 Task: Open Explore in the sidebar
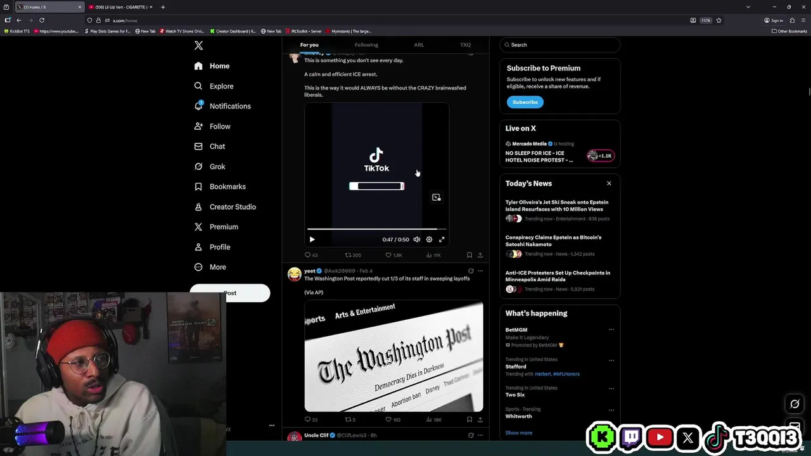(x=214, y=86)
